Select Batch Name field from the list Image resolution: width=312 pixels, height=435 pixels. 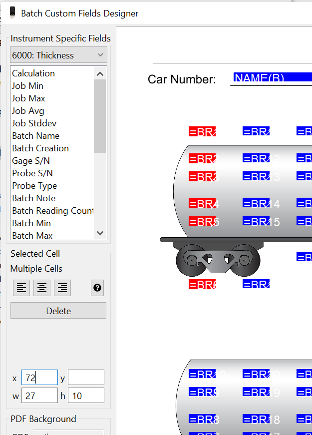tap(35, 136)
